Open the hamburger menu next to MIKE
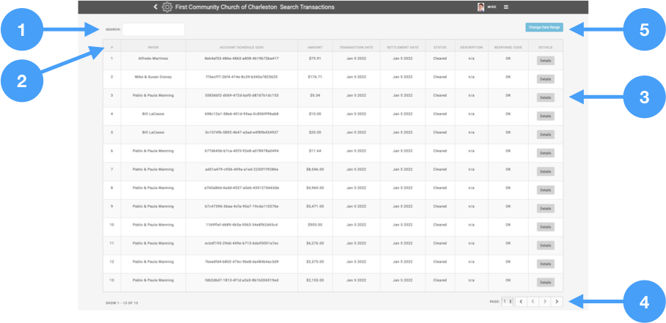The height and width of the screenshot is (323, 666). tap(505, 7)
